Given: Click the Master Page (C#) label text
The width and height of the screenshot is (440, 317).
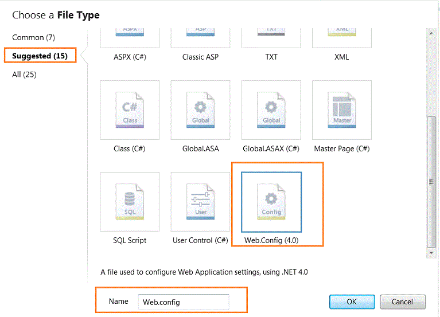Looking at the screenshot, I should click(x=342, y=148).
